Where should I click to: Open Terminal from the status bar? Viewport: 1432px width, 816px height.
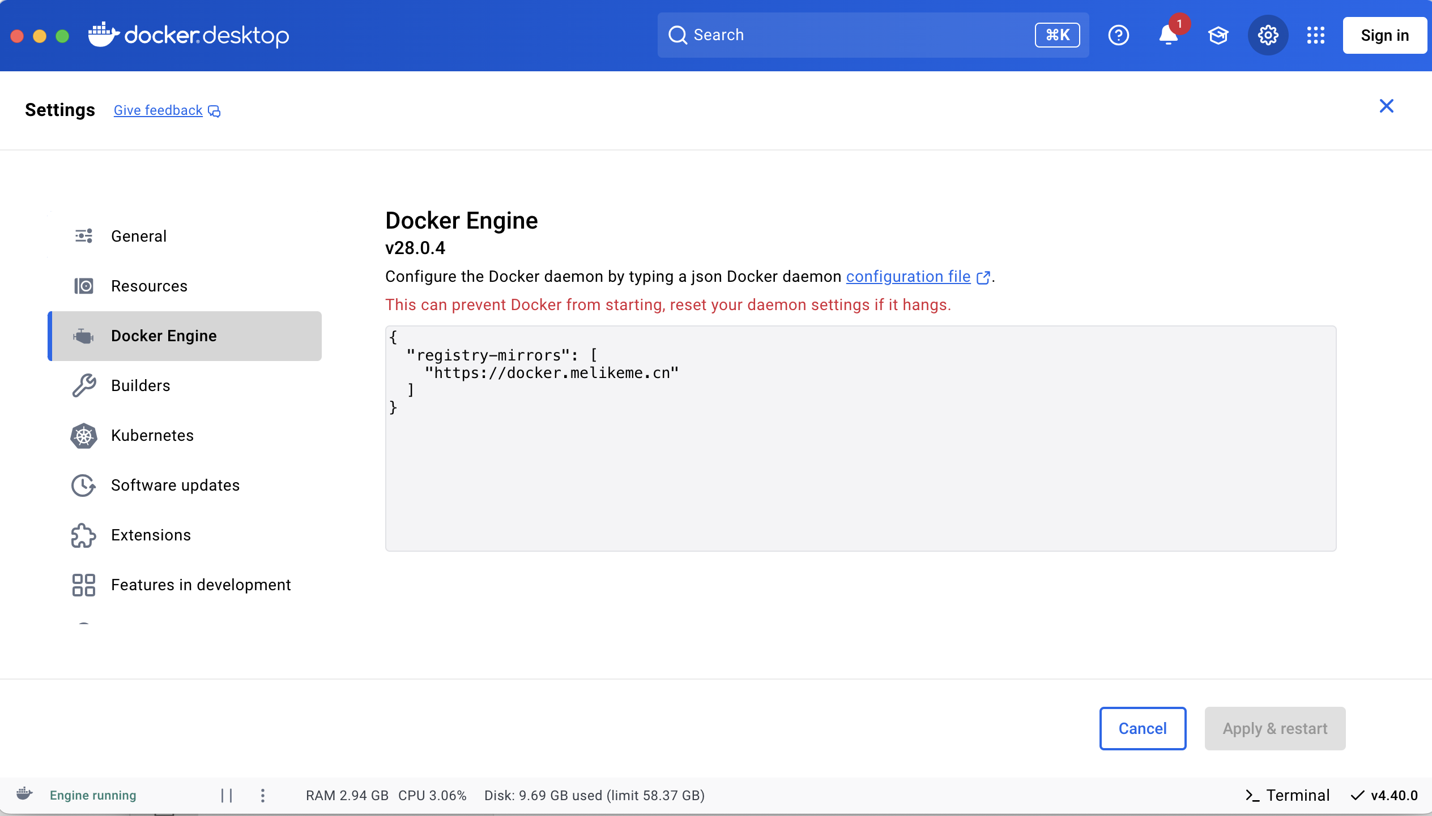(1288, 796)
